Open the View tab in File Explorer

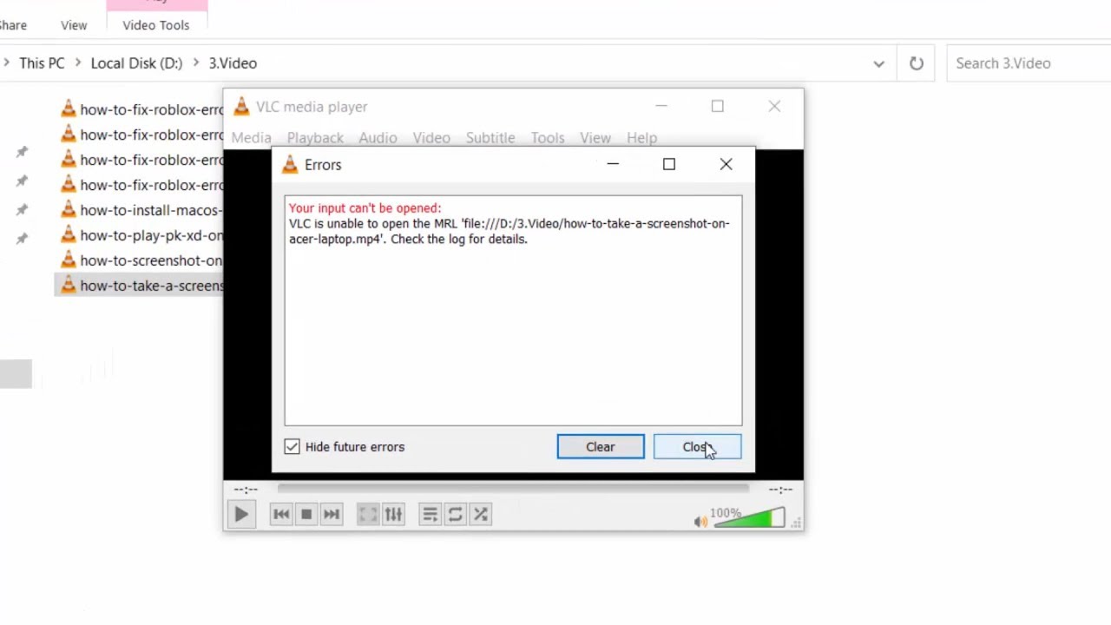pos(74,25)
